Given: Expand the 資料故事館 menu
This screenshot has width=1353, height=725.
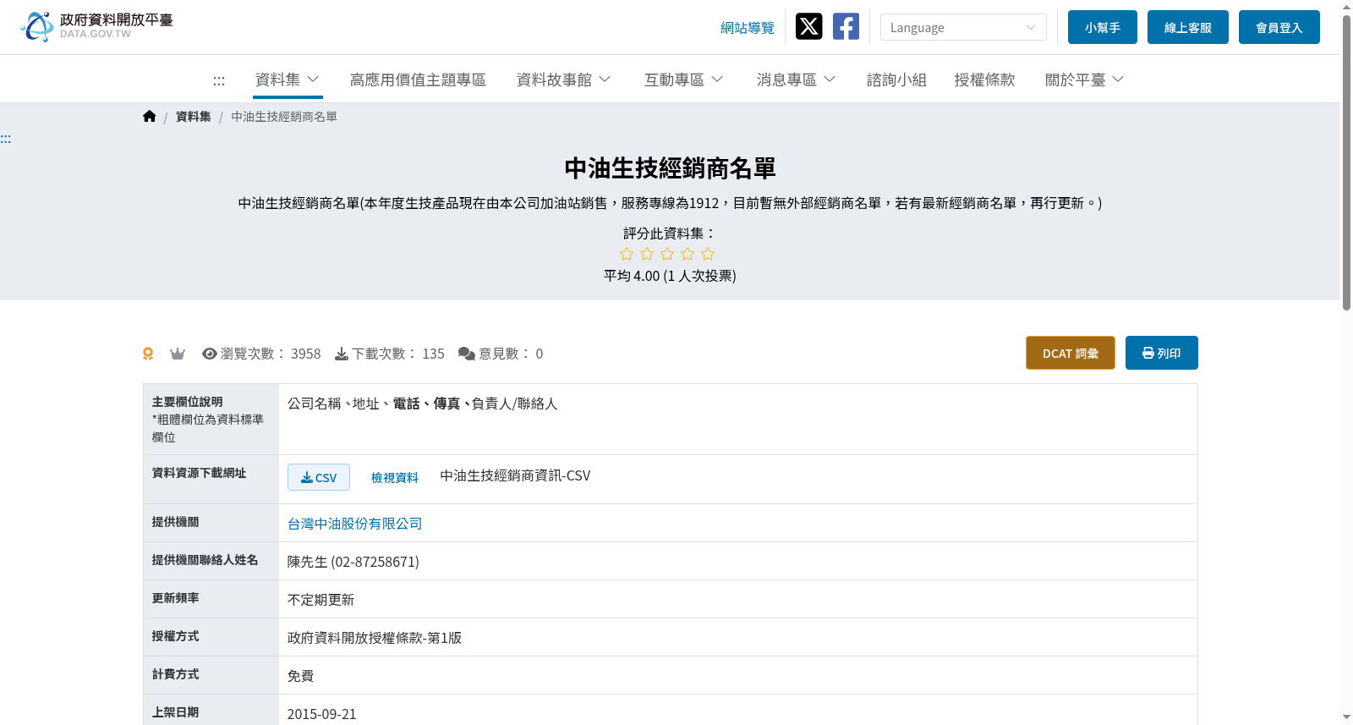Looking at the screenshot, I should [x=564, y=80].
